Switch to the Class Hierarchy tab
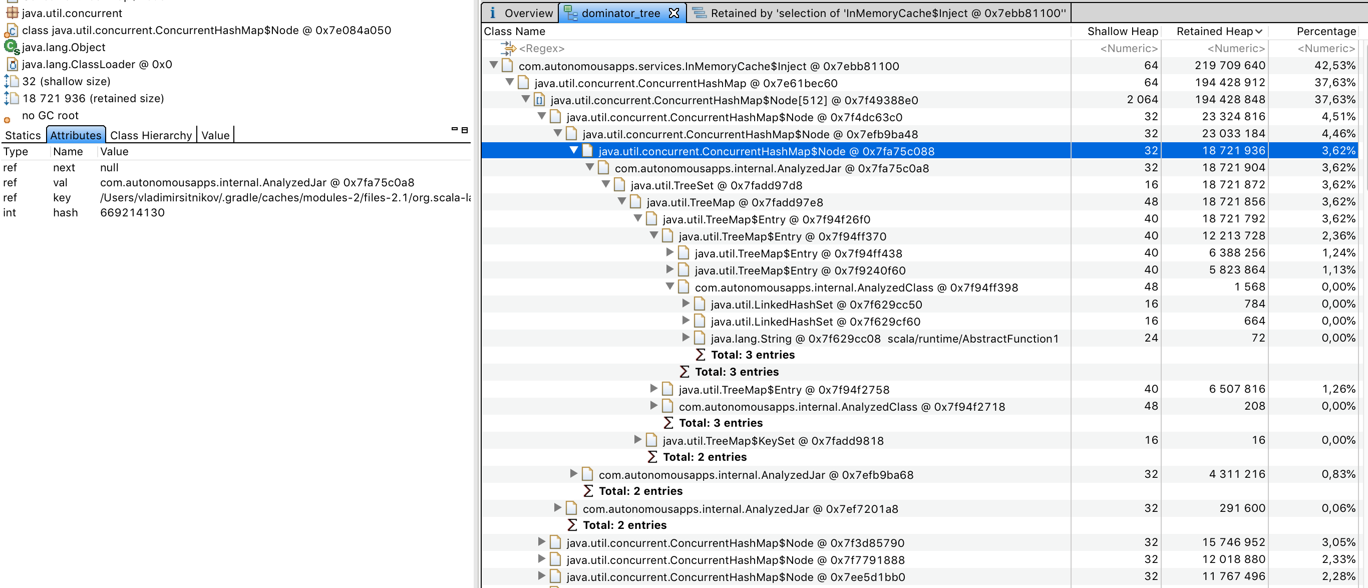Viewport: 1368px width, 588px height. pyautogui.click(x=151, y=135)
